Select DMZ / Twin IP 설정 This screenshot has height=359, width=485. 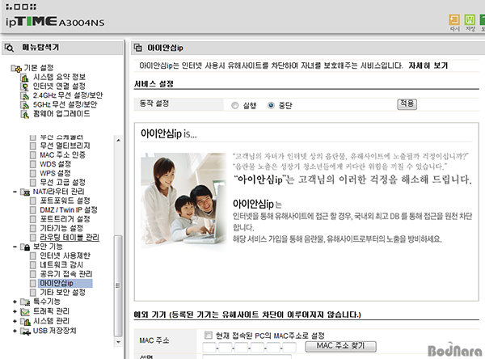(x=69, y=210)
